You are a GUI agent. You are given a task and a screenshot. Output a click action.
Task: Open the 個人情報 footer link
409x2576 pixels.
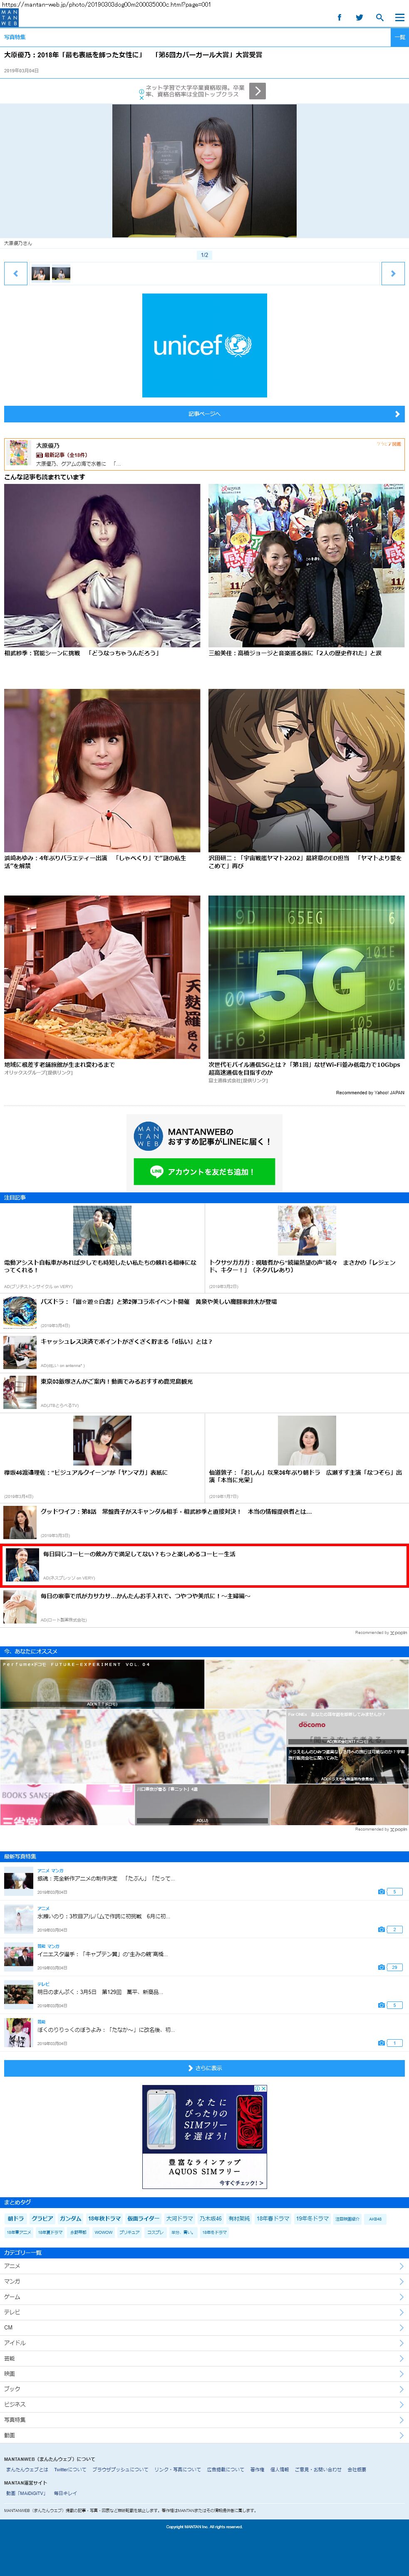coord(280,2470)
